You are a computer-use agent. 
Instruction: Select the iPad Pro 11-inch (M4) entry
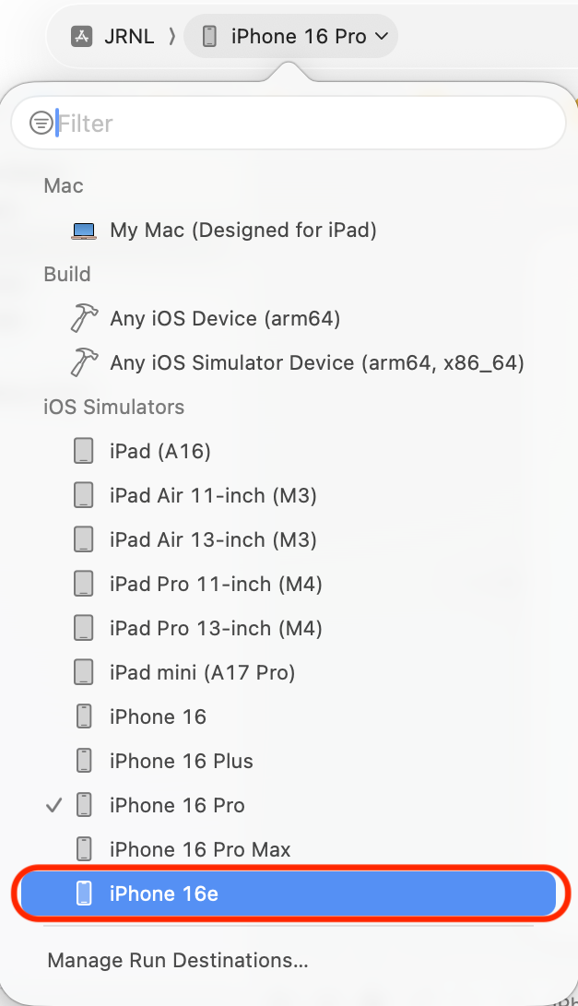pyautogui.click(x=214, y=584)
